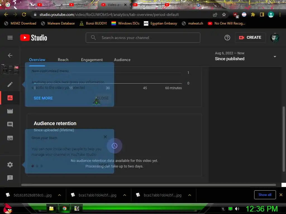Open the file explorer taskbar icon

[51, 208]
